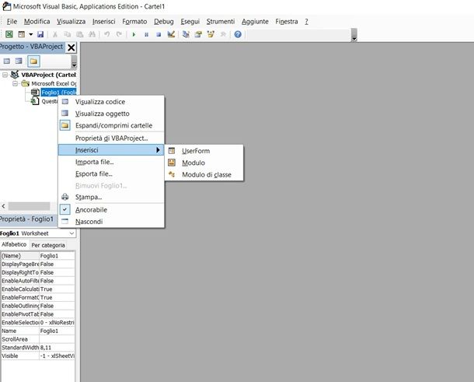Choose Visualizza codice in context menu
Viewport: 474px width, 382px height.
click(x=111, y=102)
